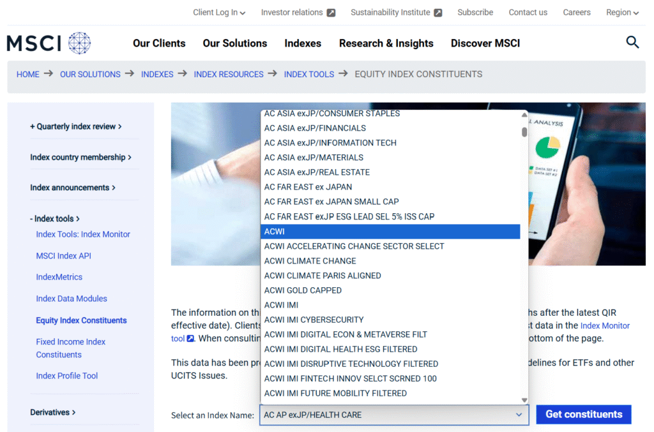
Task: Expand the Derivatives section
Action: 52,412
